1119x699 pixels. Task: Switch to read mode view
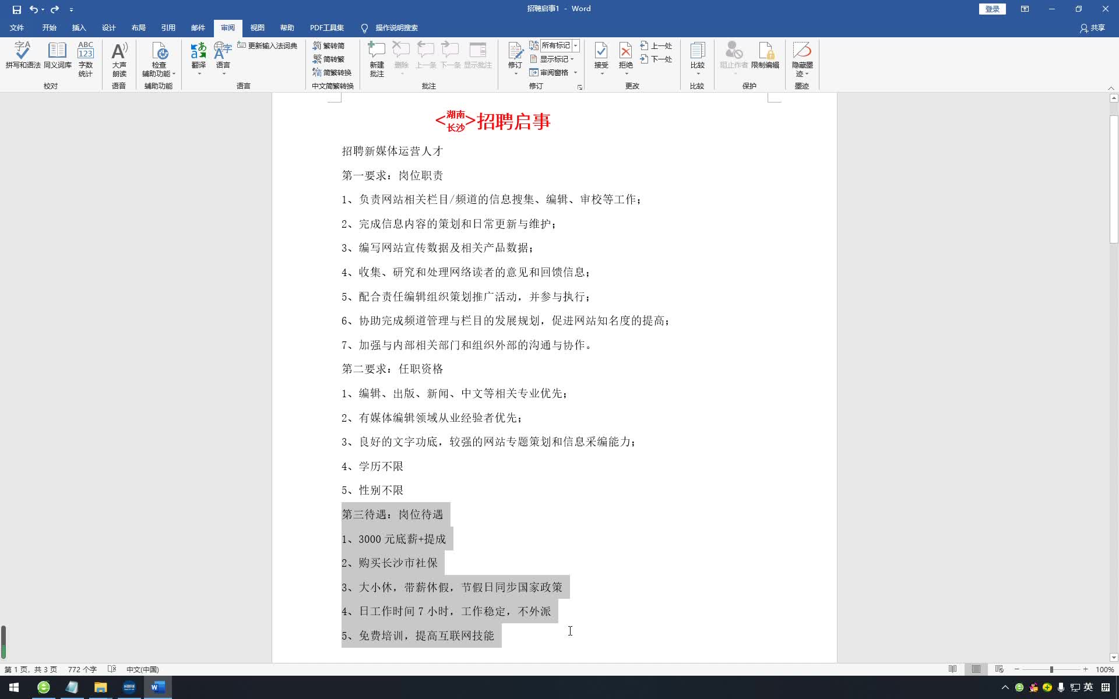coord(952,669)
